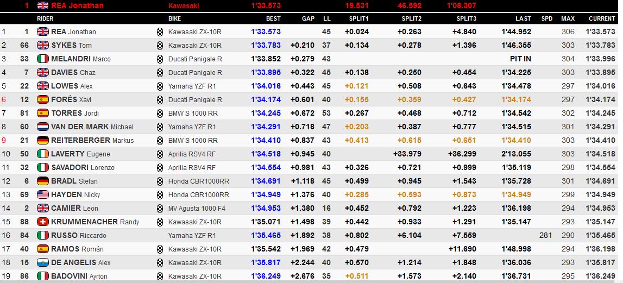
Task: Select the LAST column header
Action: 523,18
